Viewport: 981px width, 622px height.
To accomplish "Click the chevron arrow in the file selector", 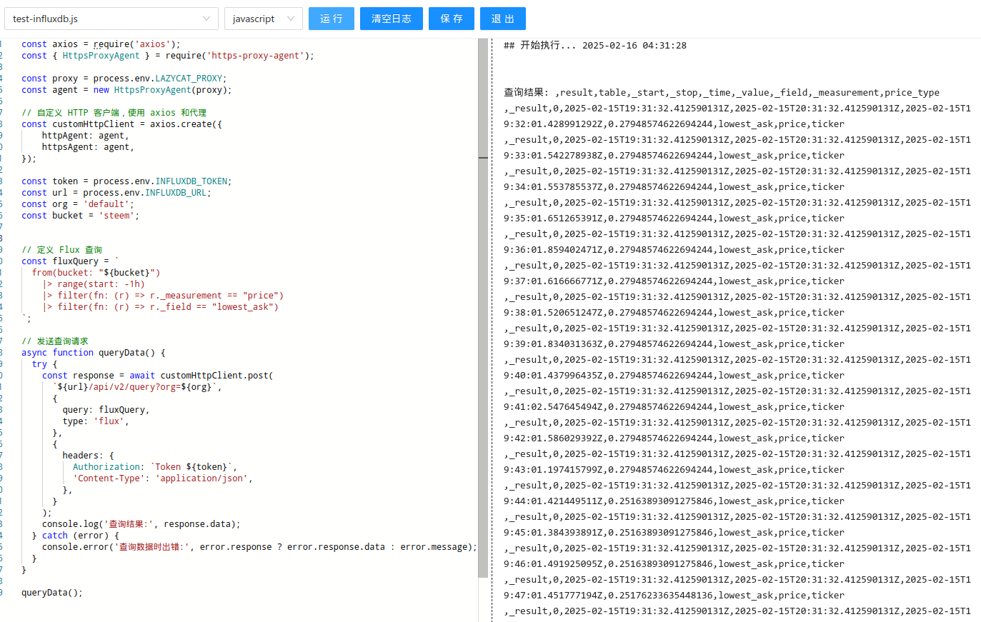I will tap(206, 19).
